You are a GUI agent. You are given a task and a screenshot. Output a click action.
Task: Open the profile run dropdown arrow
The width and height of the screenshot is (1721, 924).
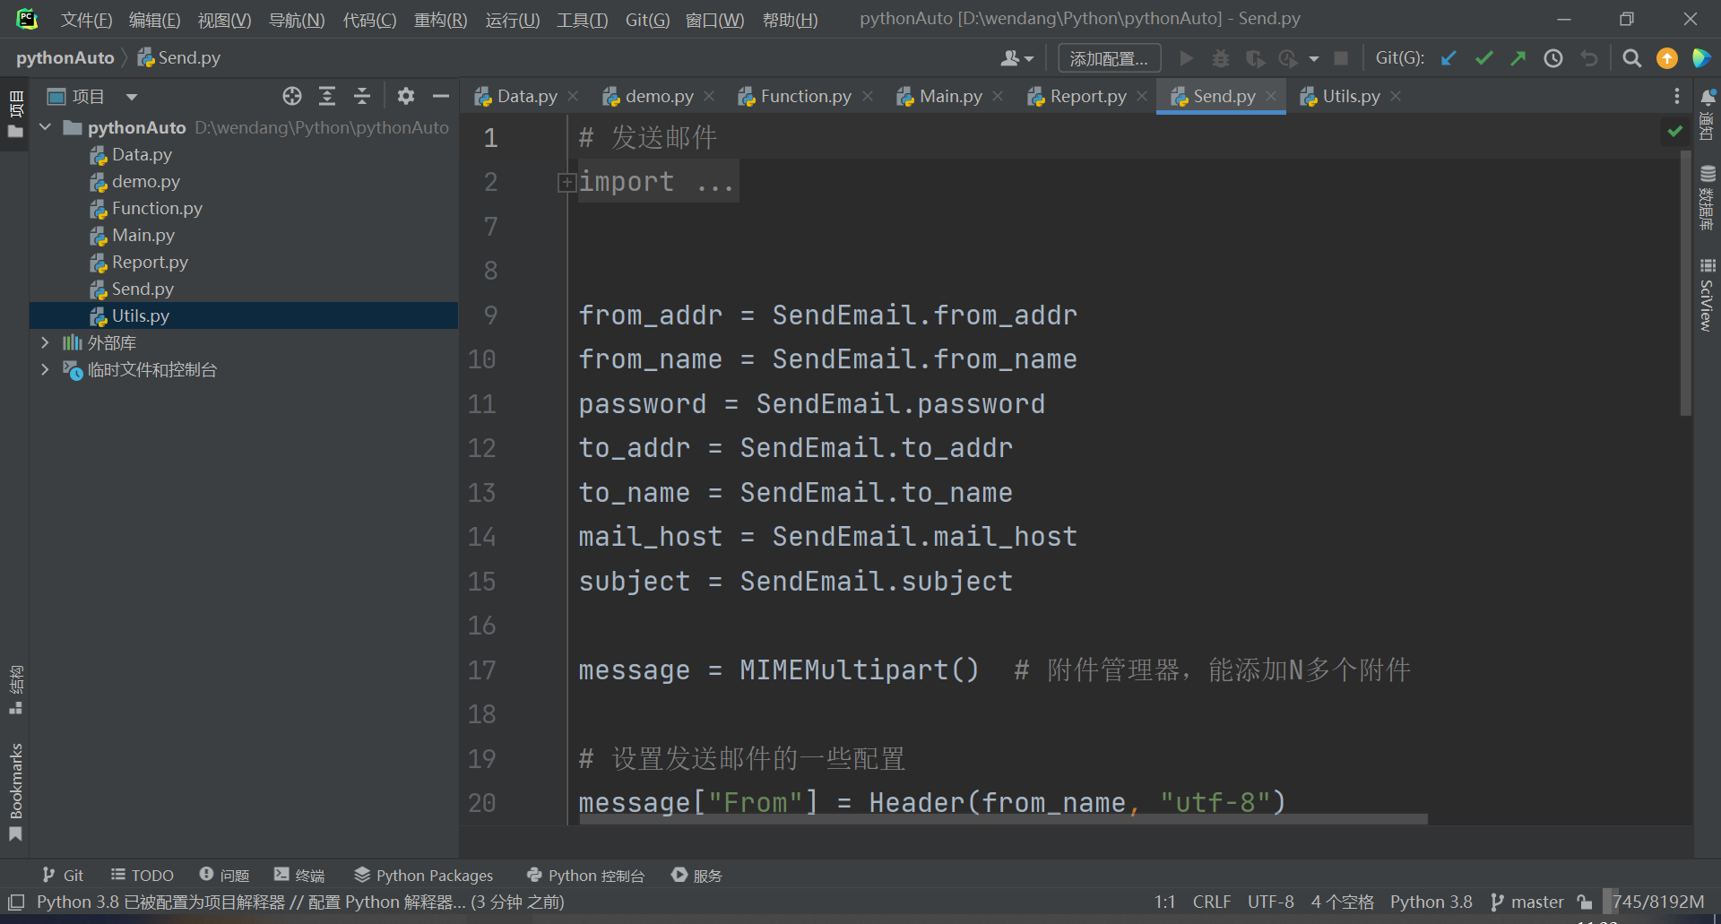[1314, 59]
